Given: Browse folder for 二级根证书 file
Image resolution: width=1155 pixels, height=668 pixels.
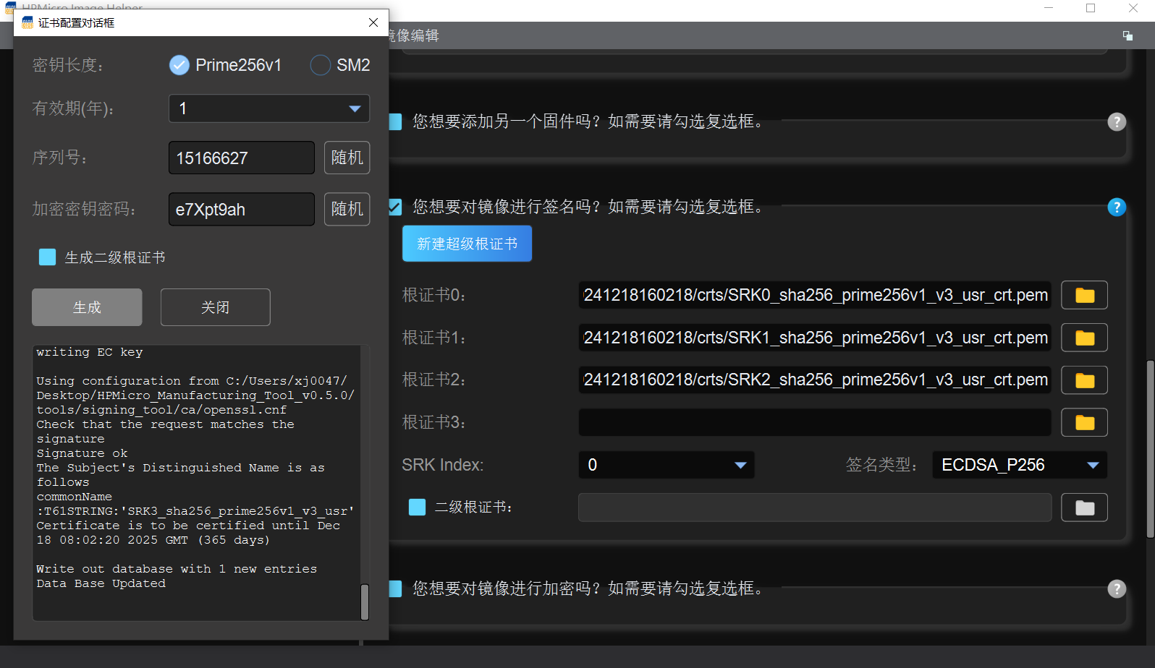Looking at the screenshot, I should tap(1084, 508).
